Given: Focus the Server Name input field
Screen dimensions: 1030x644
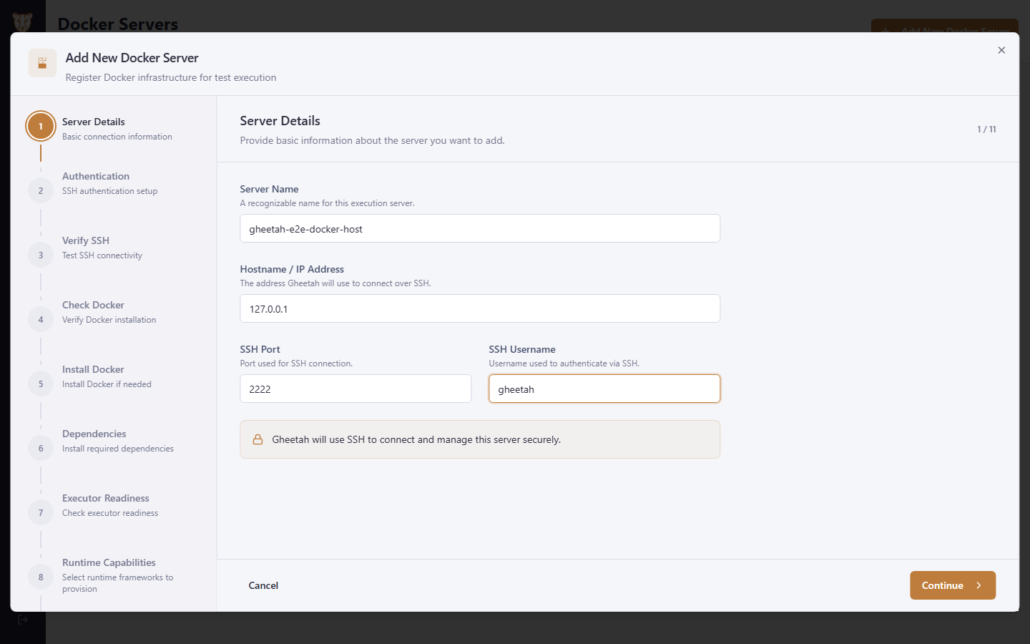Looking at the screenshot, I should 480,228.
